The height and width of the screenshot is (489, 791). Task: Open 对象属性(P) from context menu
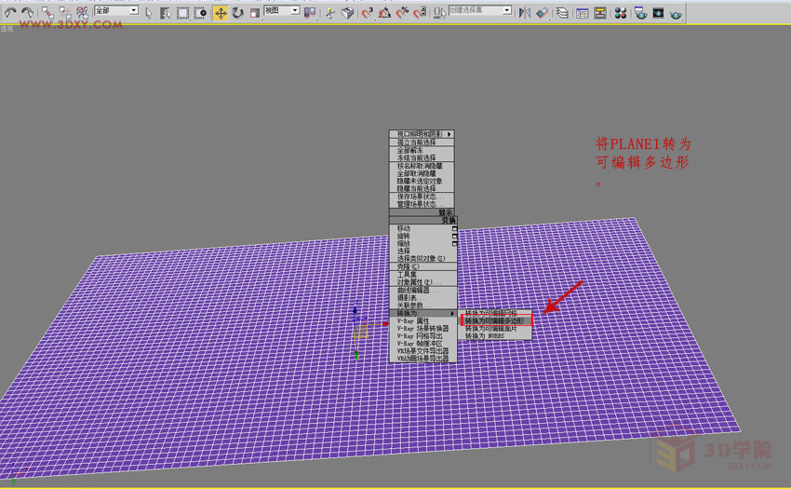click(423, 282)
